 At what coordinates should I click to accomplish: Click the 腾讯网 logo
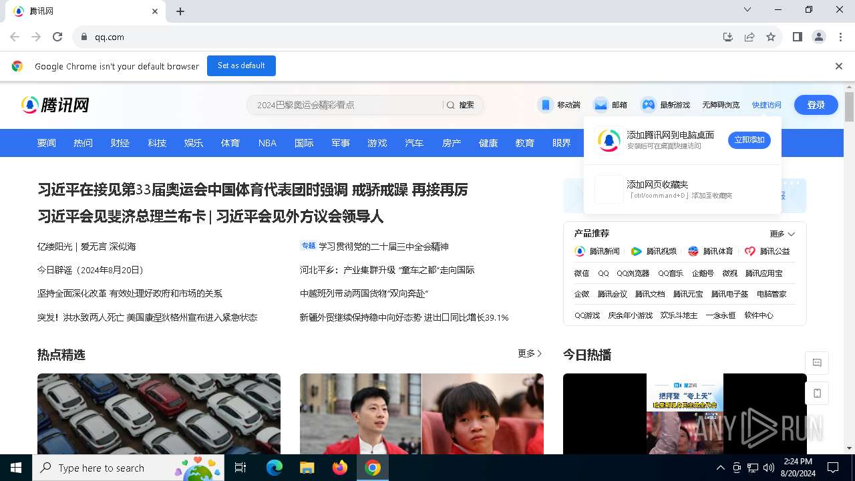55,105
